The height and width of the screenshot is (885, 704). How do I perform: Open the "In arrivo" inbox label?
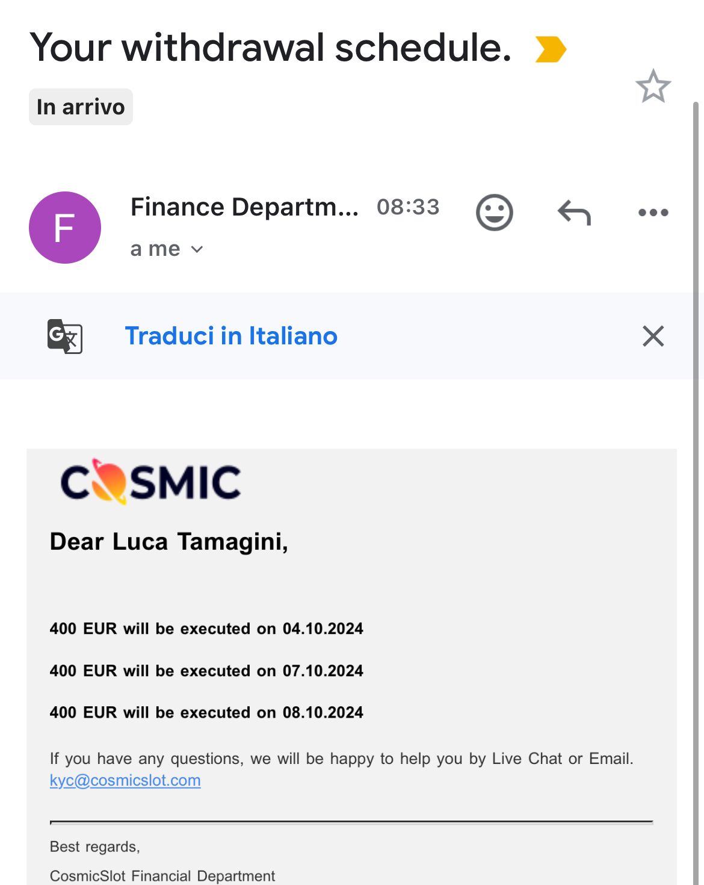tap(81, 107)
